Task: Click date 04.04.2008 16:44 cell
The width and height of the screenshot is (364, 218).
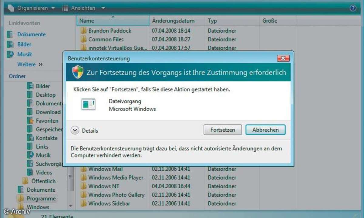Action: point(171,186)
